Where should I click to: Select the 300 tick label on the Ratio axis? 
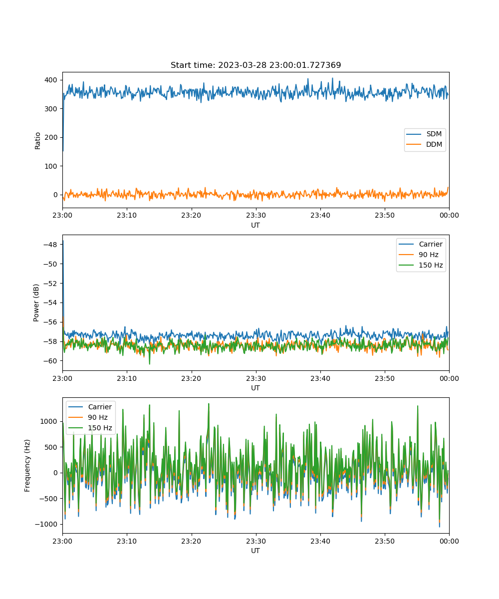click(x=52, y=108)
